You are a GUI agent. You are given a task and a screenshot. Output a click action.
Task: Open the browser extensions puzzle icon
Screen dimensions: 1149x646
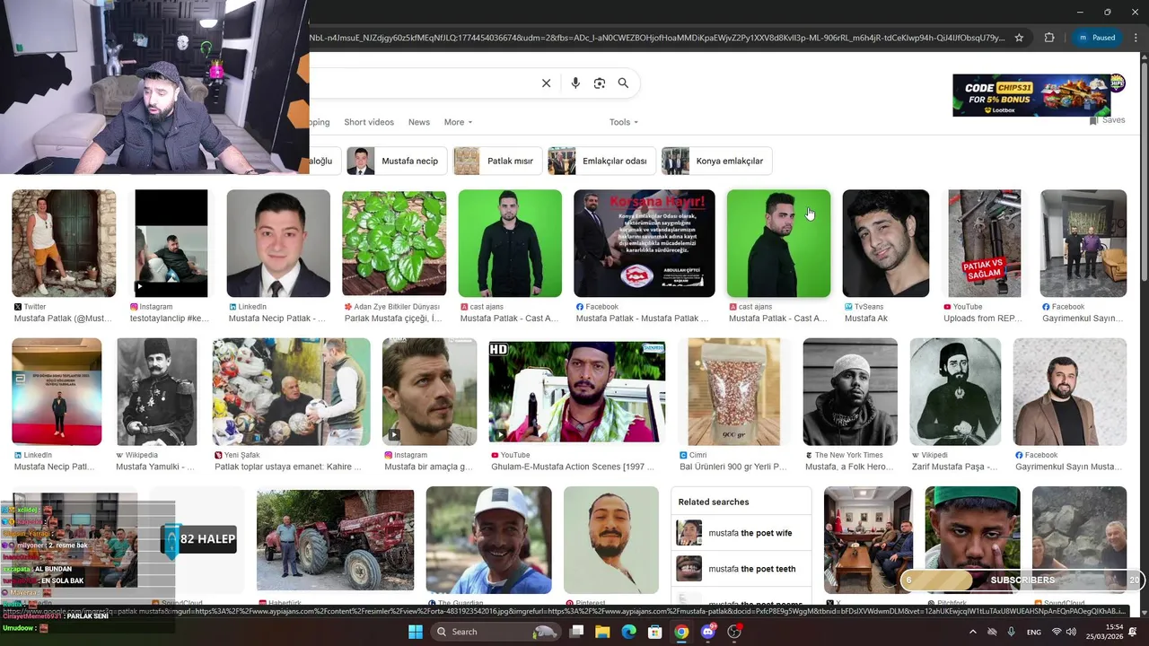pyautogui.click(x=1049, y=38)
